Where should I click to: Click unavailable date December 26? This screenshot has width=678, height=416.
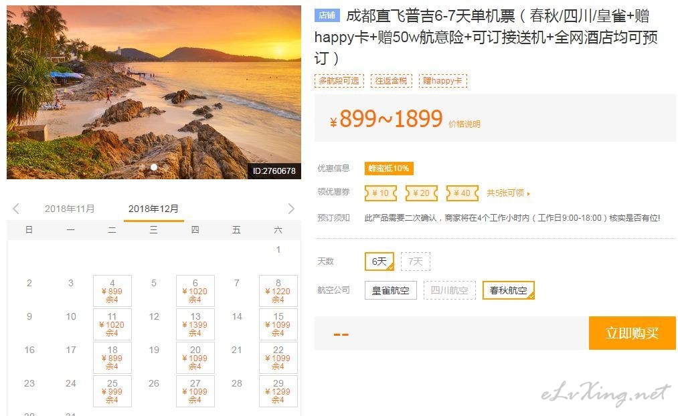153,383
